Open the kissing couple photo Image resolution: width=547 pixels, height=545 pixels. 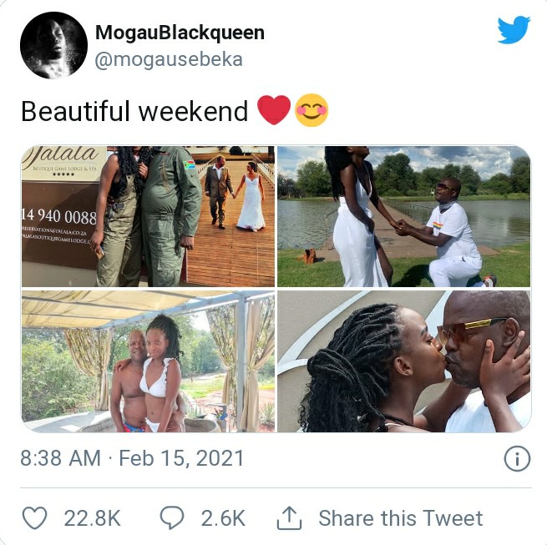click(x=403, y=361)
